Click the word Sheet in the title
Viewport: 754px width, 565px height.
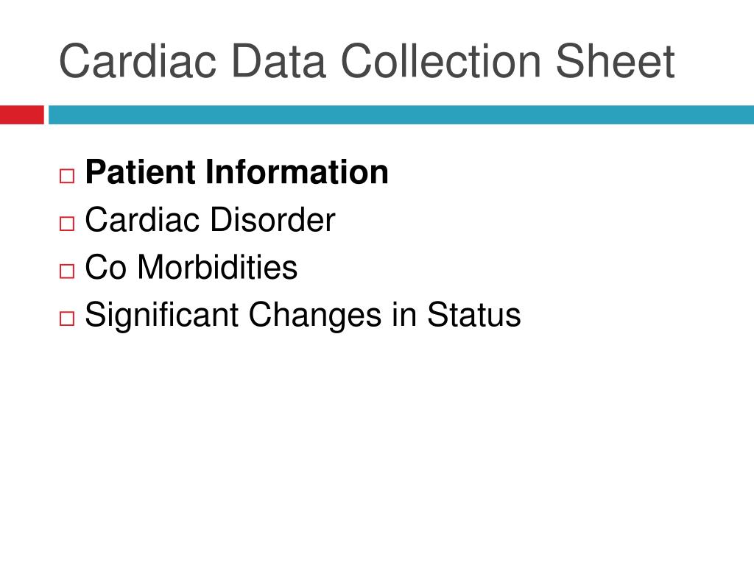pyautogui.click(x=615, y=60)
